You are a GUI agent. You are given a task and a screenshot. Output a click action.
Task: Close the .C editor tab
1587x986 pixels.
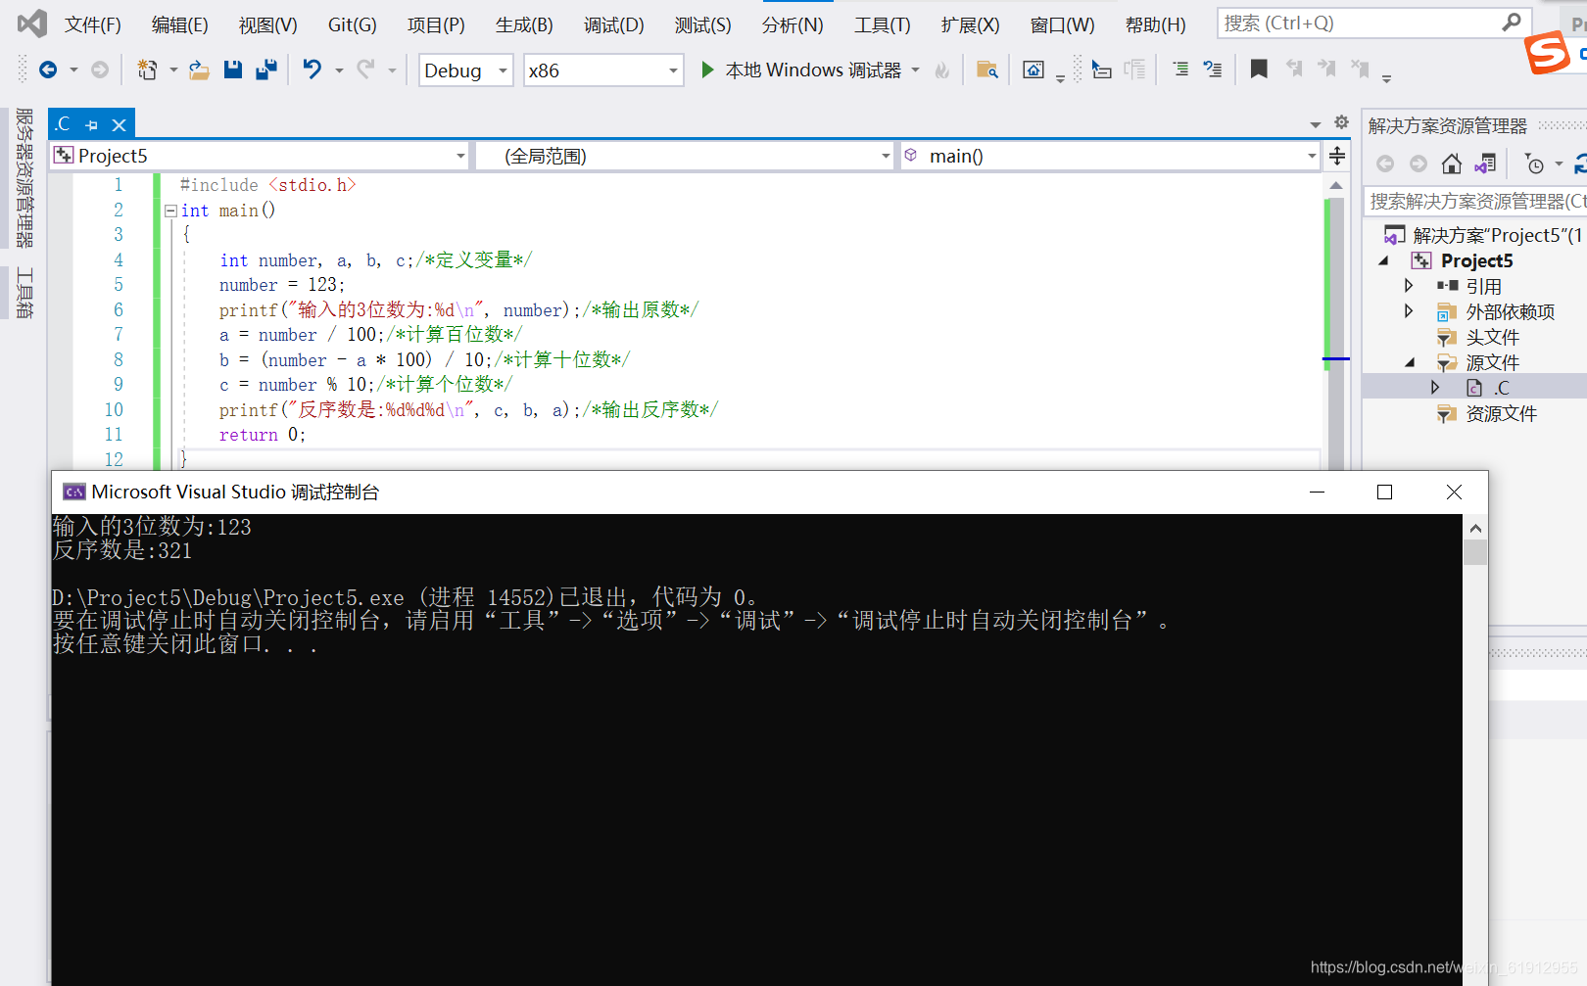click(119, 125)
